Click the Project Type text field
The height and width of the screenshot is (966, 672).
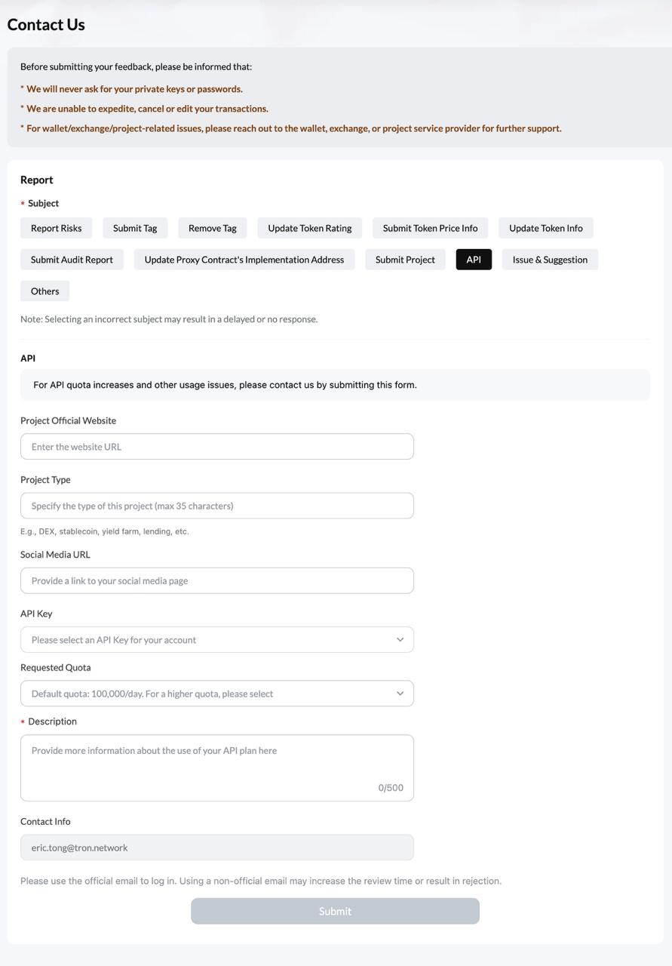tap(217, 505)
